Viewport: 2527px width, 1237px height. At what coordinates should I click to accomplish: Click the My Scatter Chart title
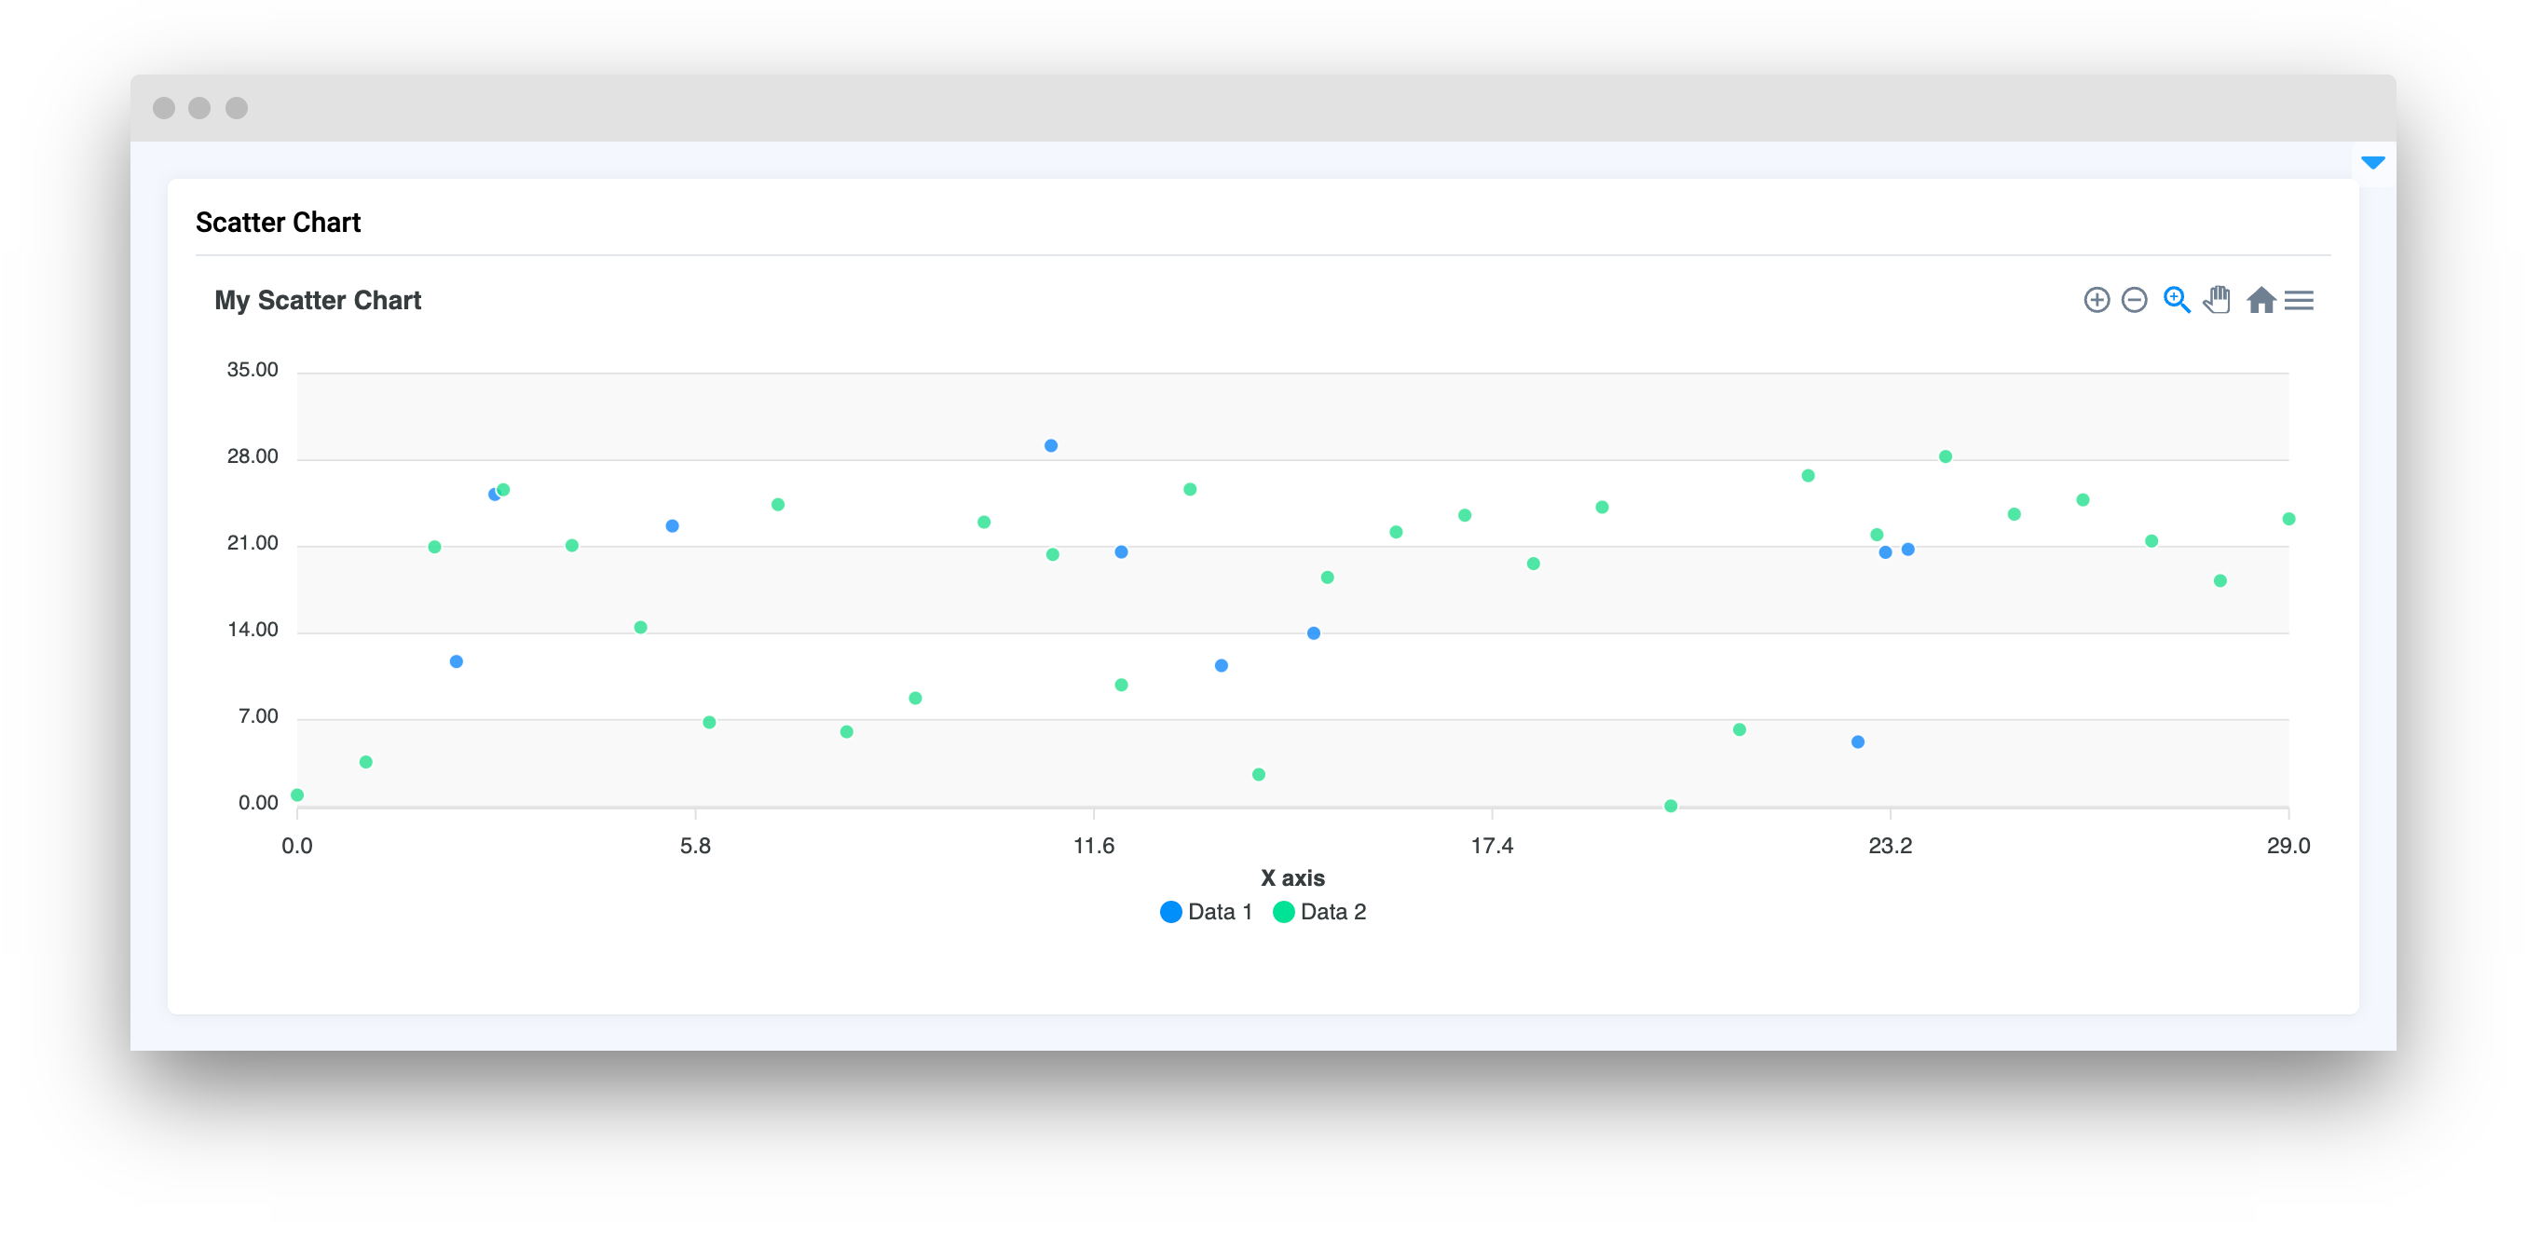(x=318, y=300)
